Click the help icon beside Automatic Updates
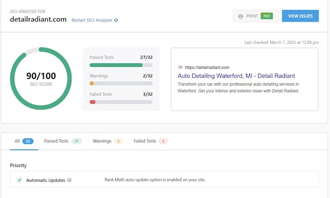330x198 pixels. pyautogui.click(x=69, y=180)
